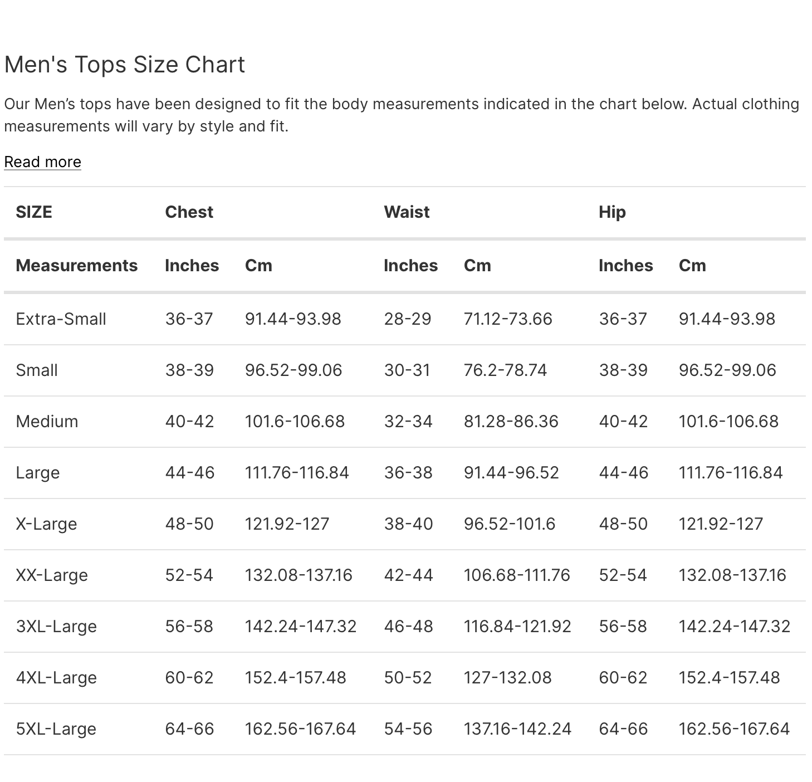Viewport: 812px width, 782px height.
Task: Click the 3XL-Large row label
Action: coord(56,627)
